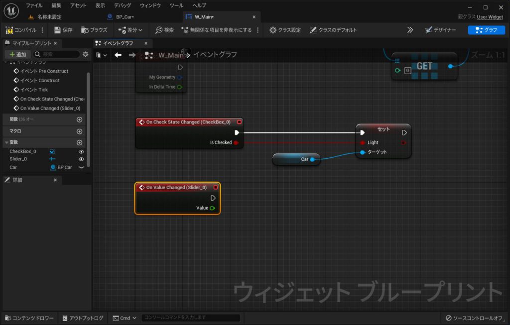This screenshot has width=510, height=325.
Task: Open the 差分 diff dropdown
Action: coord(130,30)
